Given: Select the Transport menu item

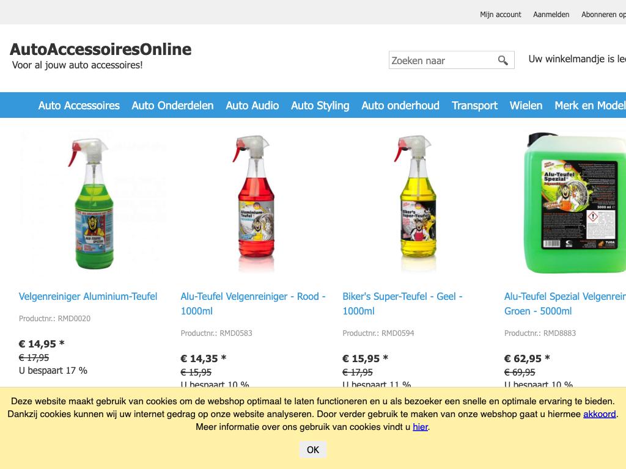Looking at the screenshot, I should pyautogui.click(x=474, y=105).
